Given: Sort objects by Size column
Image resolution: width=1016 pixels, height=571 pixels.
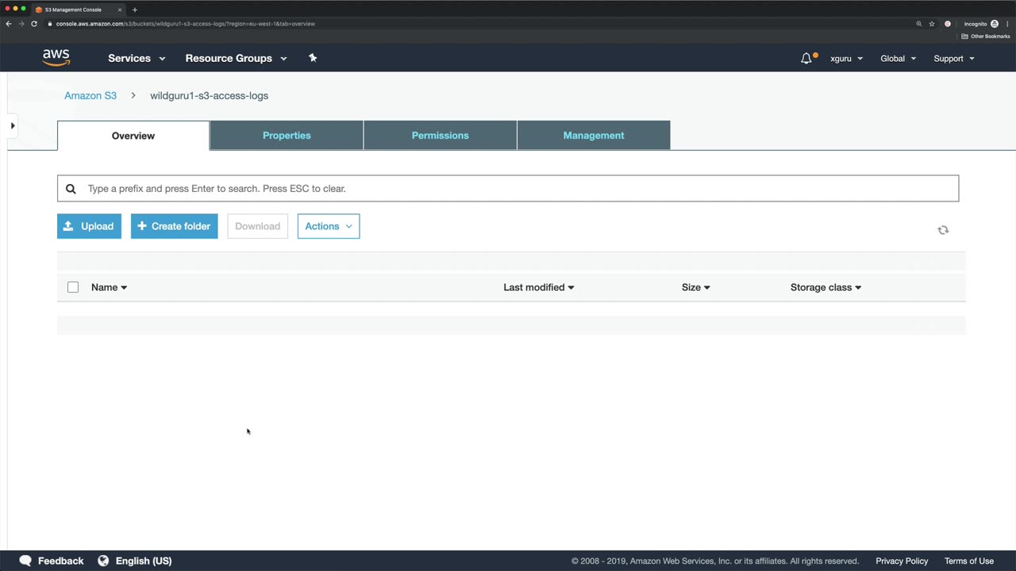Looking at the screenshot, I should pyautogui.click(x=695, y=287).
